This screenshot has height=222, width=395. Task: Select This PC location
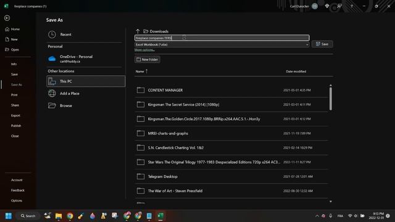86,81
